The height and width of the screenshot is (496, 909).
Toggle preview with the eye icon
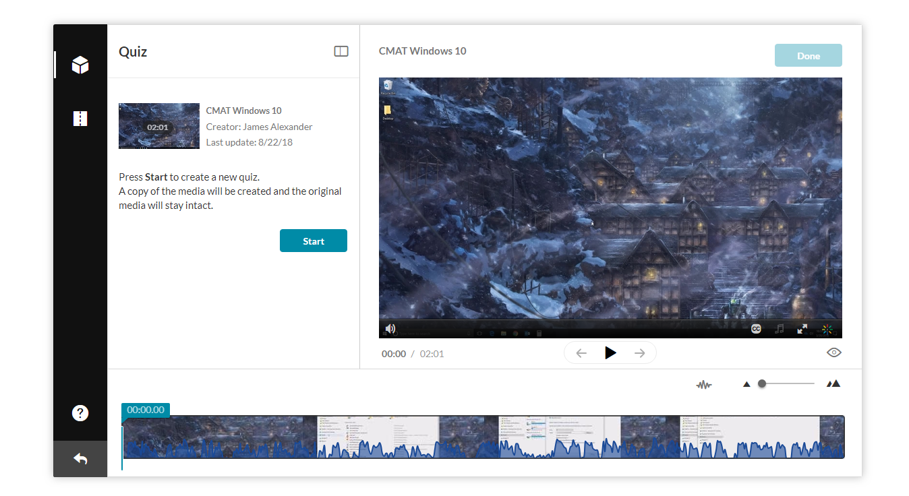(834, 352)
